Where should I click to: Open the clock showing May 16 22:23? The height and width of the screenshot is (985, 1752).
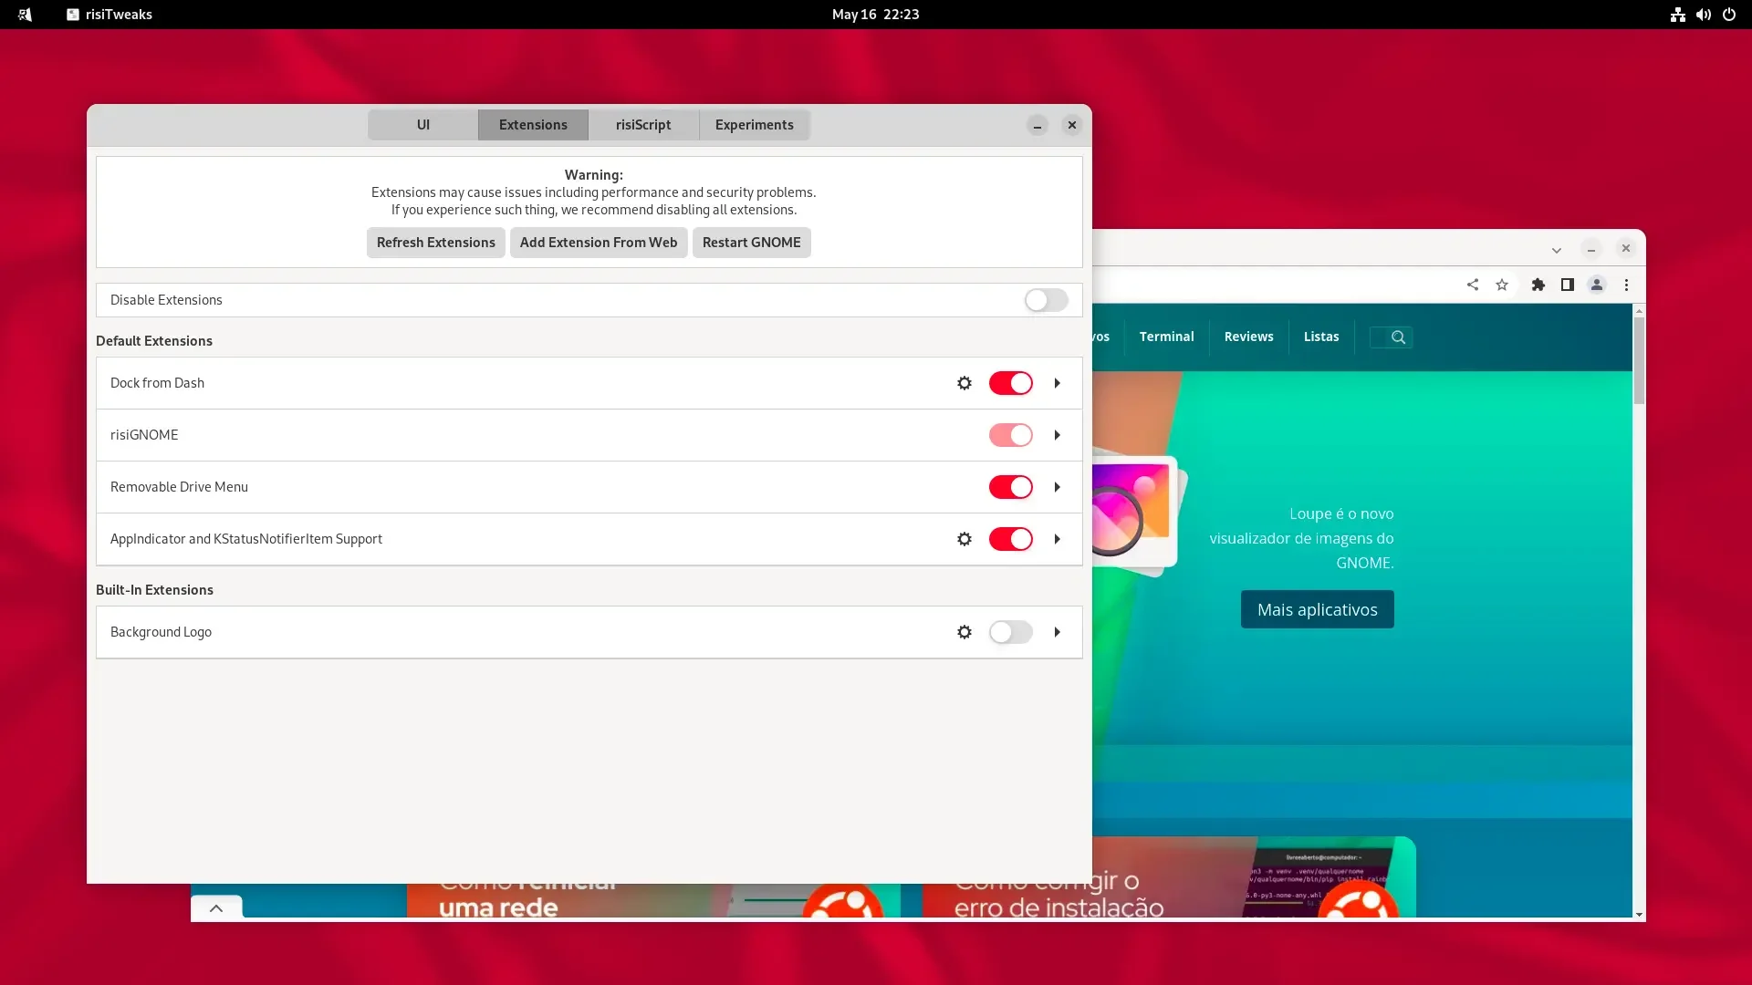(876, 15)
